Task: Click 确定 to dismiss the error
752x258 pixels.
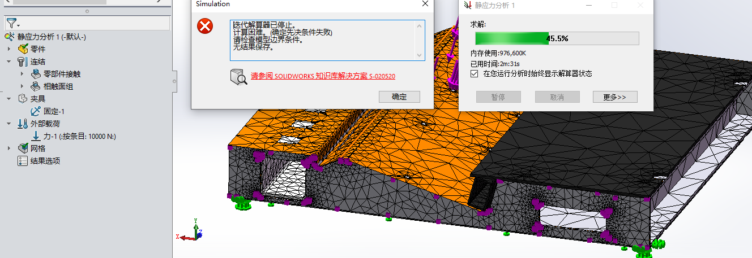Action: tap(399, 97)
